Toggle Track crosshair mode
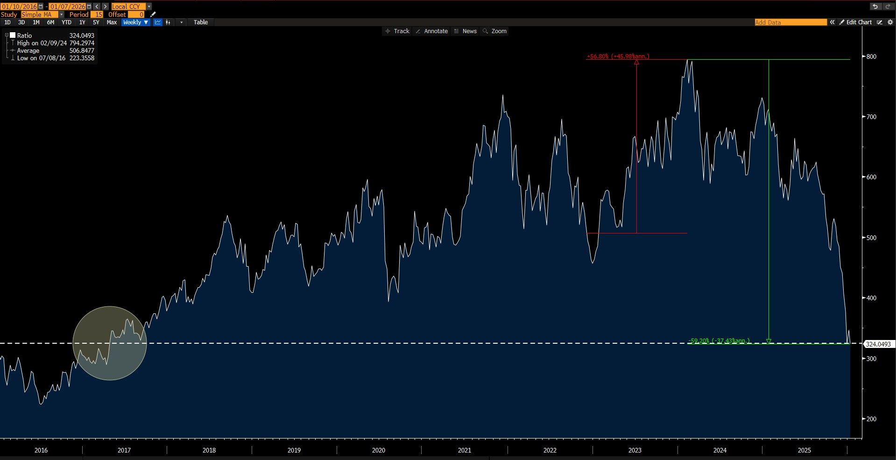Viewport: 896px width, 460px height. 397,31
